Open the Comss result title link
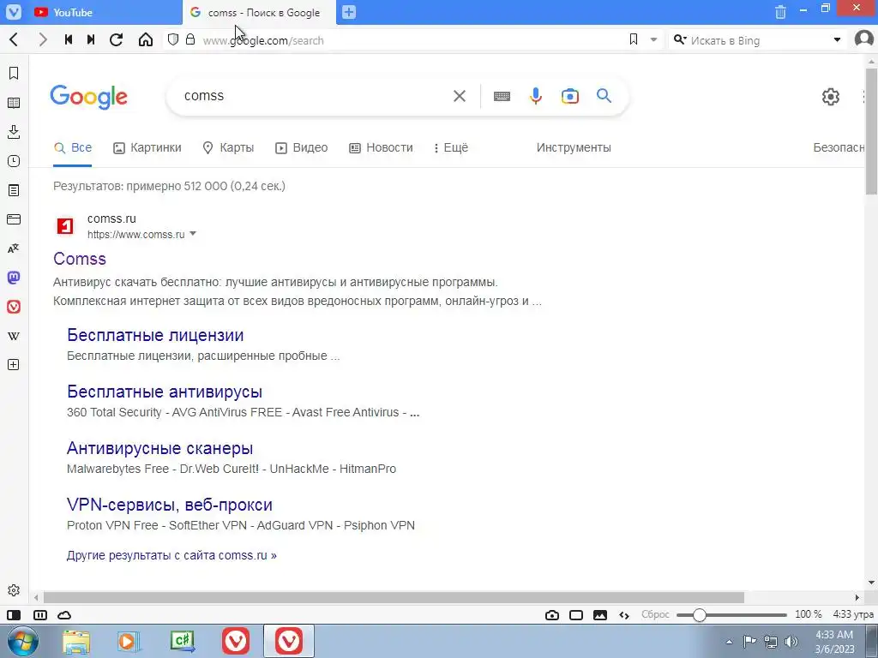 (80, 259)
